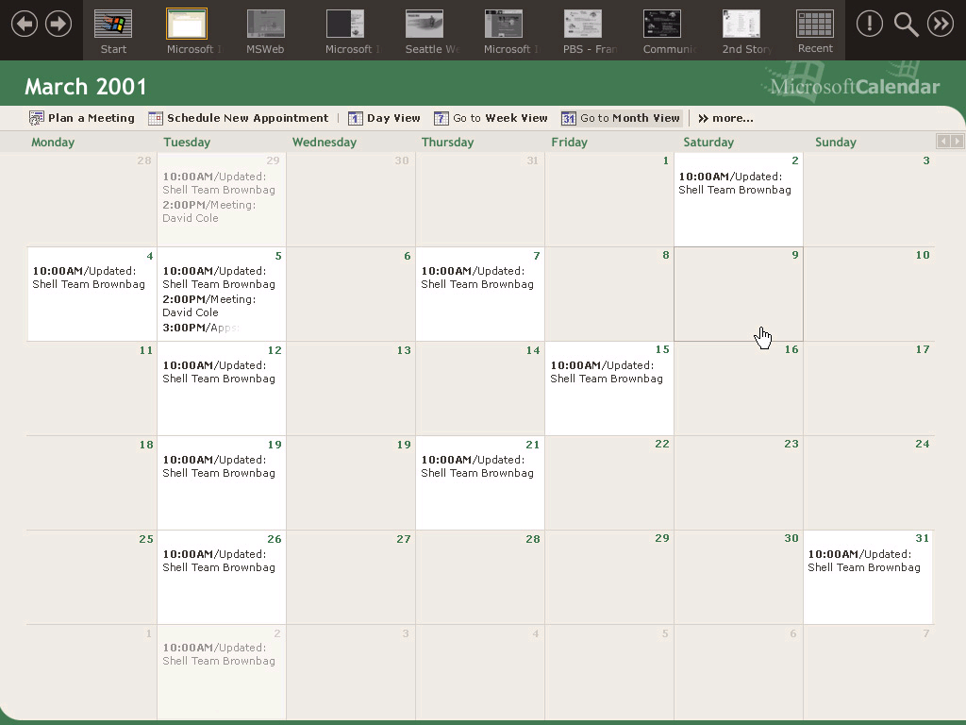This screenshot has width=966, height=725.
Task: Open the Shell Team Brownbag event on Tuesday 12
Action: 219,372
